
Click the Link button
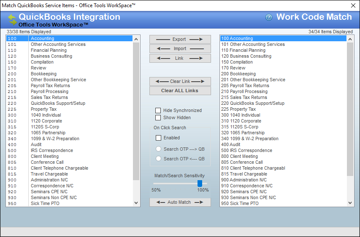click(180, 58)
